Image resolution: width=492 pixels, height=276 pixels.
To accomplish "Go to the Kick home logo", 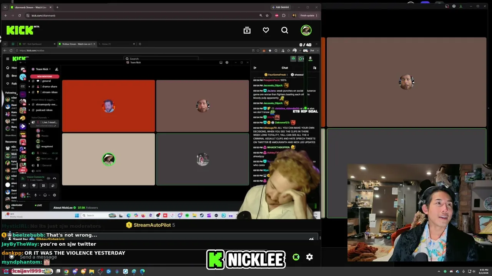I will 23,30.
